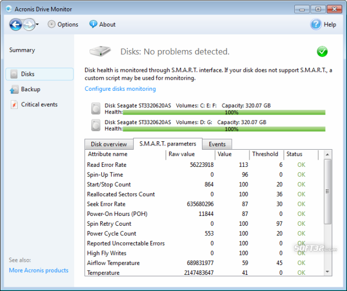Click the About info bubble icon
Screen dimensions: 347x291
93,24
